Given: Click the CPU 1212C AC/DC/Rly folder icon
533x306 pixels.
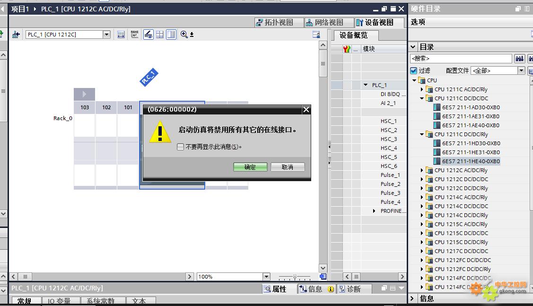Looking at the screenshot, I should tap(429, 170).
